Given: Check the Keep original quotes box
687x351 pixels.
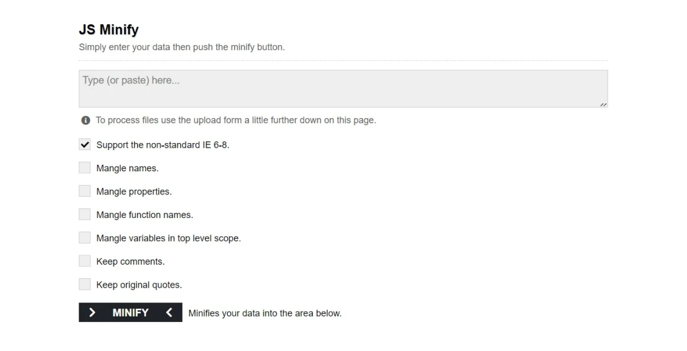Looking at the screenshot, I should point(84,284).
